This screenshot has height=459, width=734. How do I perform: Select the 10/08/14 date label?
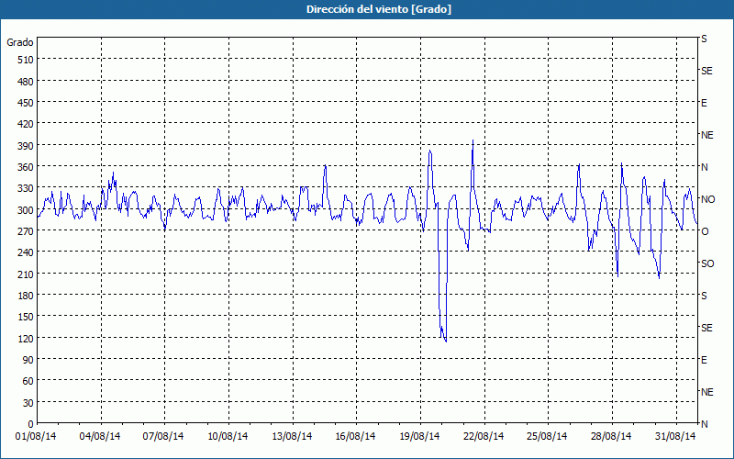[228, 437]
